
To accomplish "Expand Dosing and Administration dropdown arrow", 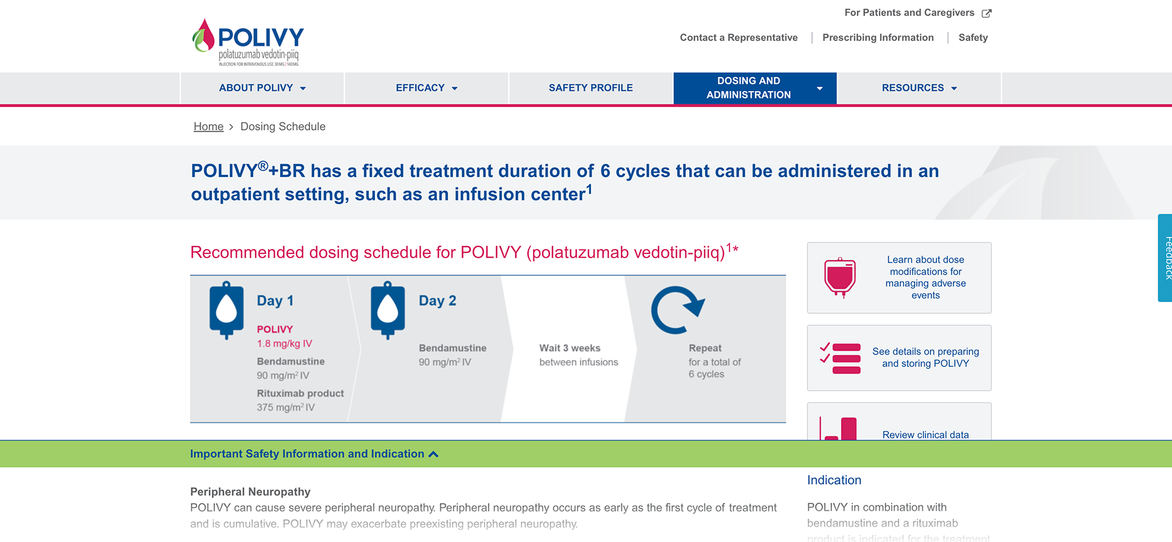I will coord(820,89).
